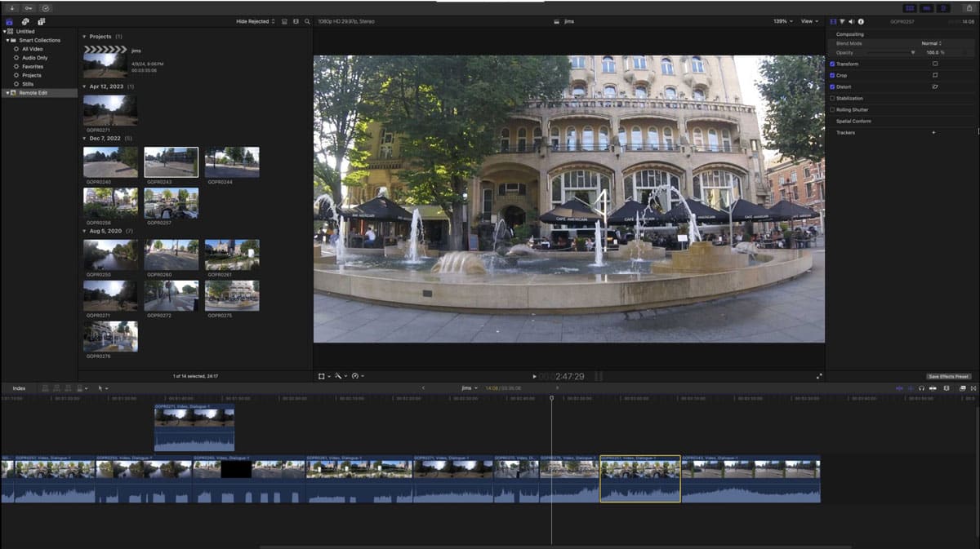Viewport: 980px width, 549px height.
Task: Select clip thumbnail GOPR0276
Action: point(110,336)
